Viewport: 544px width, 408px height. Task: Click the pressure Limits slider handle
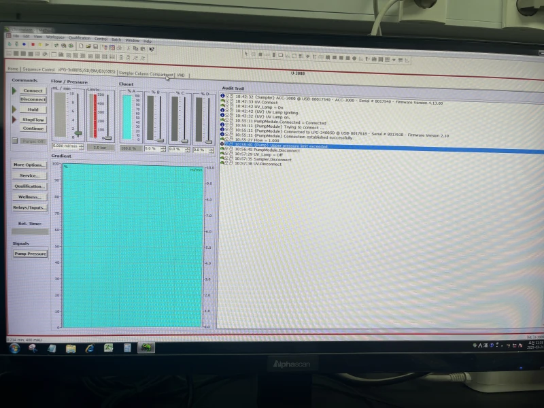click(x=107, y=138)
